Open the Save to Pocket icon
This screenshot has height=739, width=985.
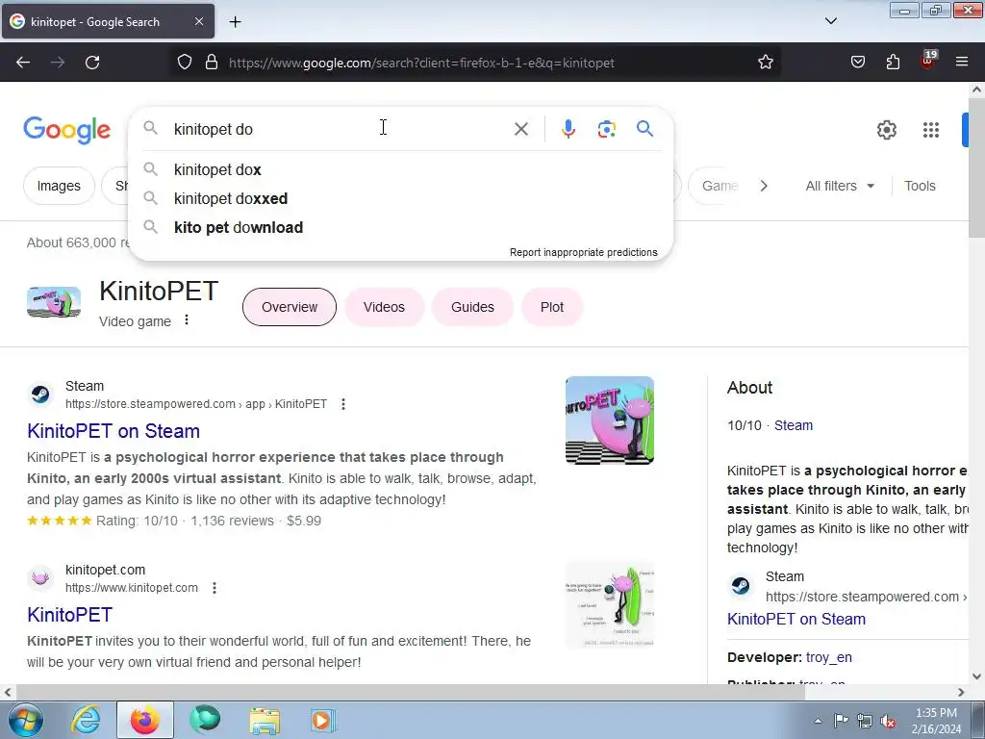[x=858, y=63]
